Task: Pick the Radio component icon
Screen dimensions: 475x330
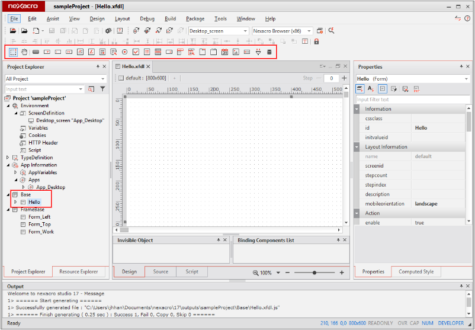Action: [x=124, y=52]
